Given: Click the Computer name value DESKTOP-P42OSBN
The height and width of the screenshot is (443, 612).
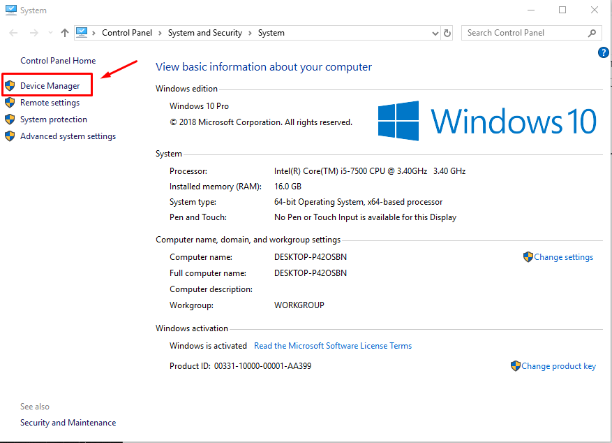Looking at the screenshot, I should 311,257.
